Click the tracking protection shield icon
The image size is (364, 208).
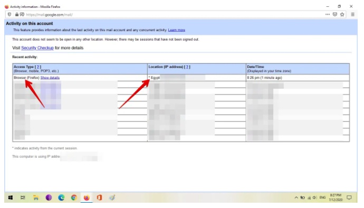(9, 14)
